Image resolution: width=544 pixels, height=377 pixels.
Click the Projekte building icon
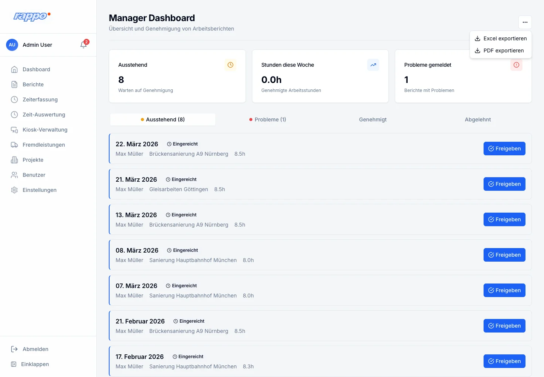click(x=14, y=160)
